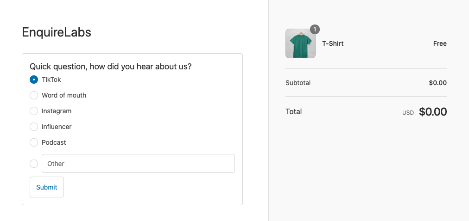Click the Free price label
Screen dimensions: 469x221
[x=440, y=43]
